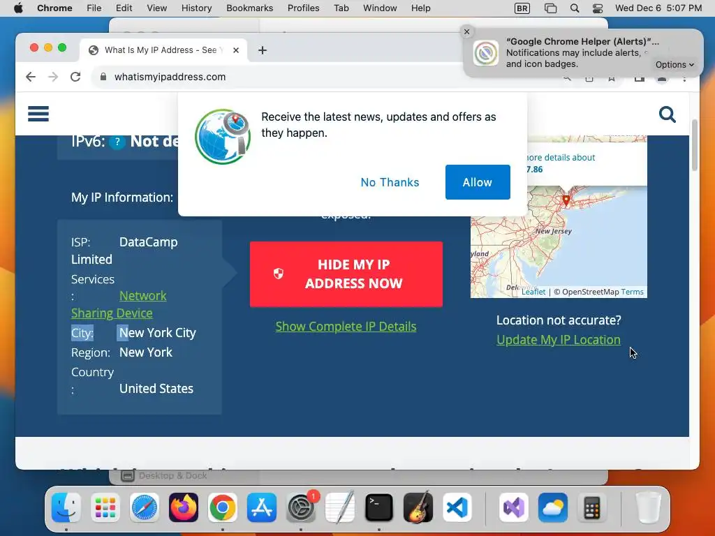Image resolution: width=715 pixels, height=536 pixels.
Task: Open TextEdit from the Dock
Action: [x=340, y=507]
